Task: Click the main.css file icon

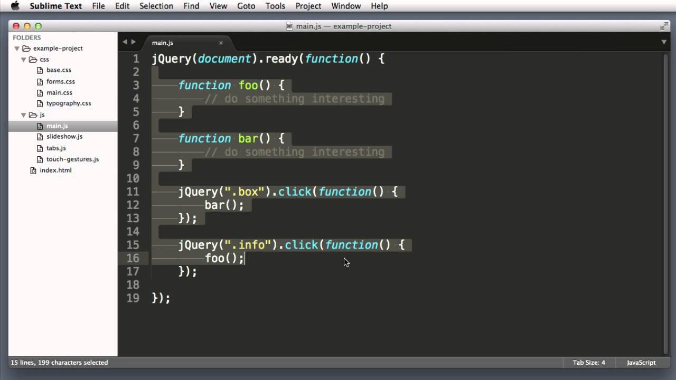Action: (x=40, y=93)
